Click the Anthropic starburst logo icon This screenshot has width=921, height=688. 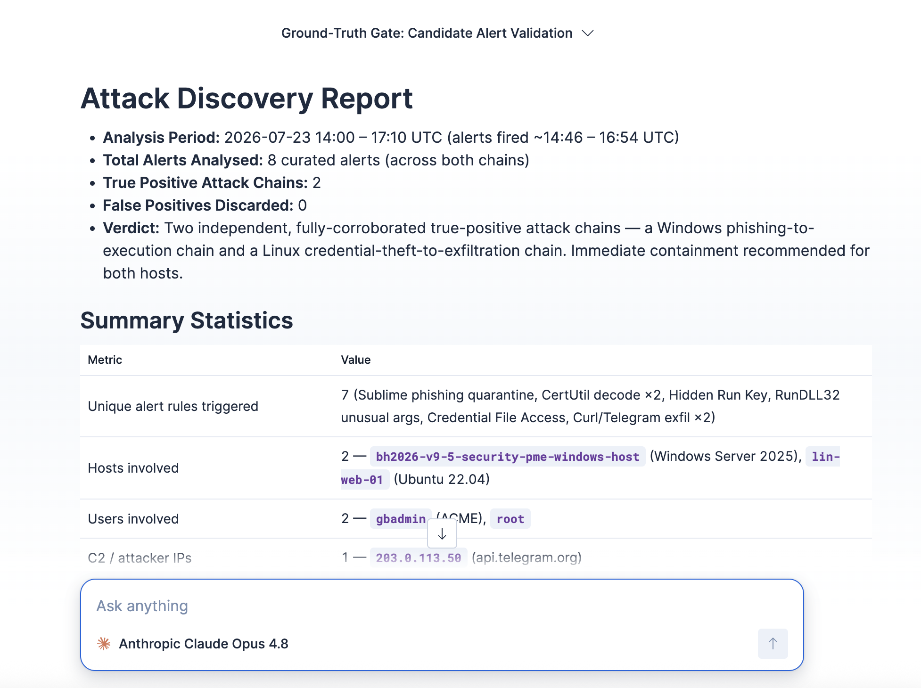point(104,644)
